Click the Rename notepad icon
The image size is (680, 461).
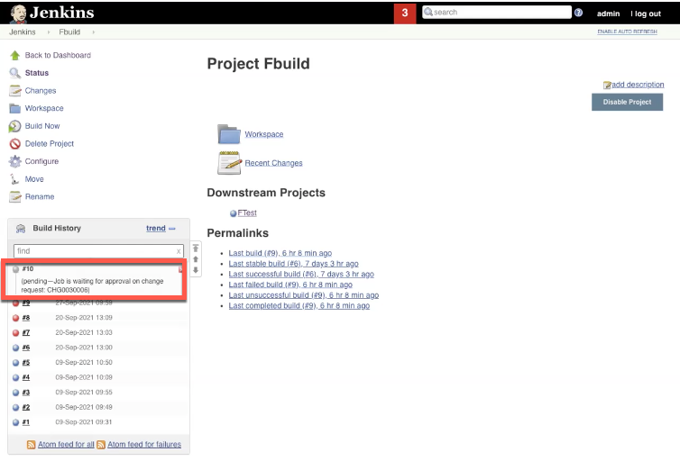point(14,197)
